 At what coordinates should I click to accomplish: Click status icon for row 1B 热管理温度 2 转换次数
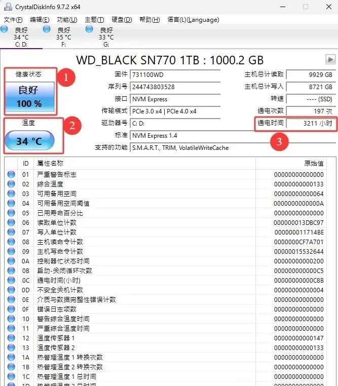[x=11, y=367]
